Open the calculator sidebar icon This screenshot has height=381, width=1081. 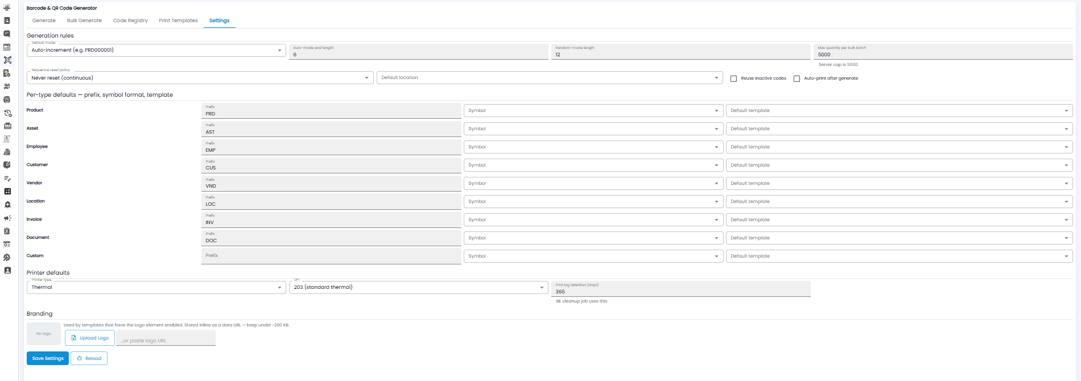pos(7,192)
